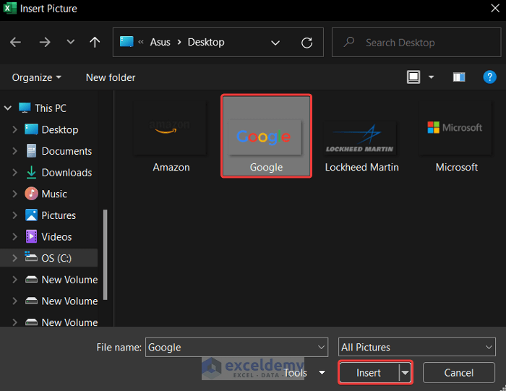Open the All Pictures file type dropdown
Image resolution: width=506 pixels, height=391 pixels.
(x=416, y=347)
